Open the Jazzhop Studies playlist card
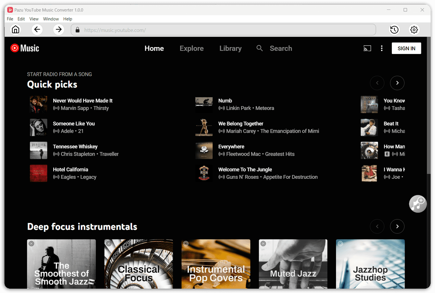Screen dimensions: 435x293 [370, 264]
